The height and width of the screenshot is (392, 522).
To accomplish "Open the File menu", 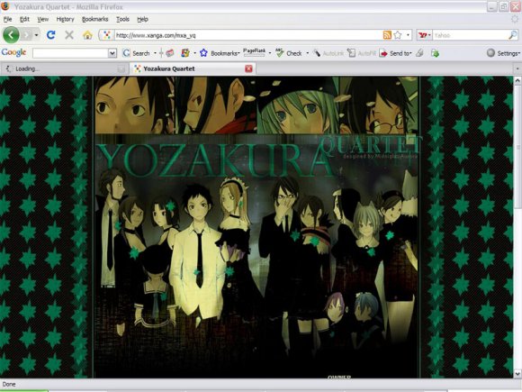I will coord(7,19).
